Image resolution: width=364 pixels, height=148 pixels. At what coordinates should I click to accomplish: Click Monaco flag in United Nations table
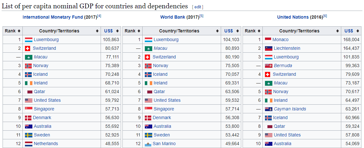(x=268, y=40)
